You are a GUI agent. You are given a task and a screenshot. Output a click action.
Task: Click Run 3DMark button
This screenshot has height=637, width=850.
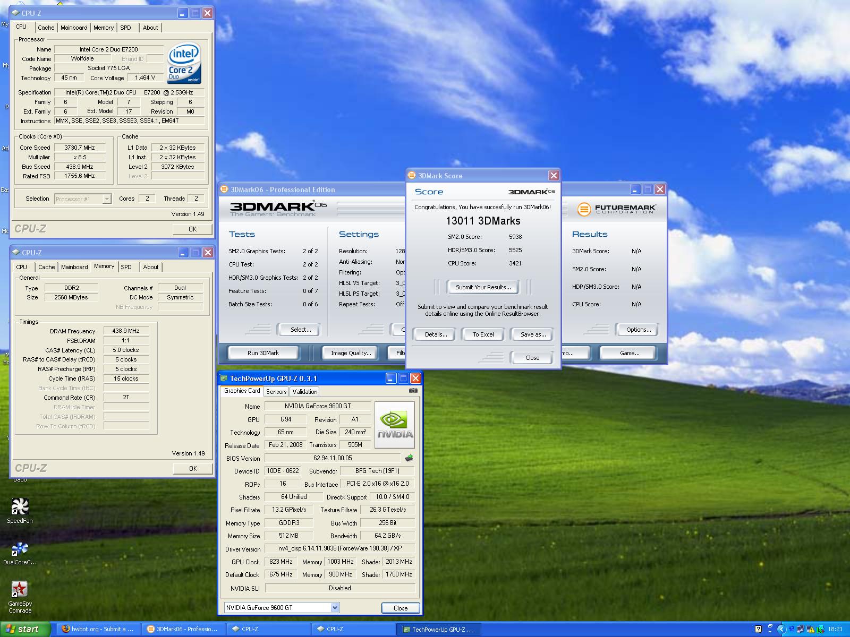click(263, 353)
